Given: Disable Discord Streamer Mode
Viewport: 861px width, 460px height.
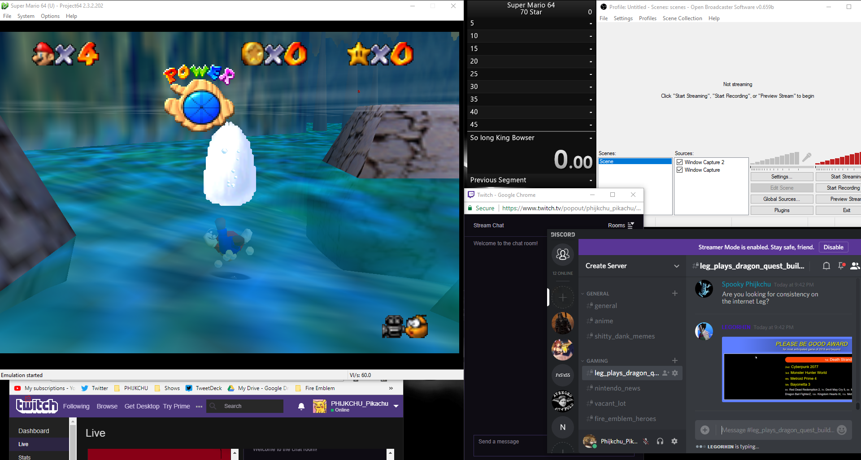Looking at the screenshot, I should tap(833, 247).
